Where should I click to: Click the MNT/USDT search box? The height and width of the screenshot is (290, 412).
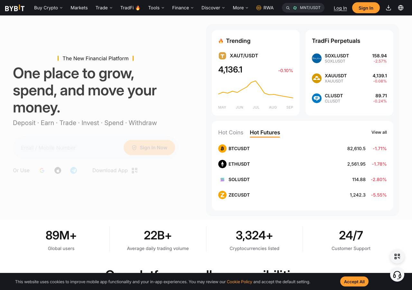tap(303, 8)
